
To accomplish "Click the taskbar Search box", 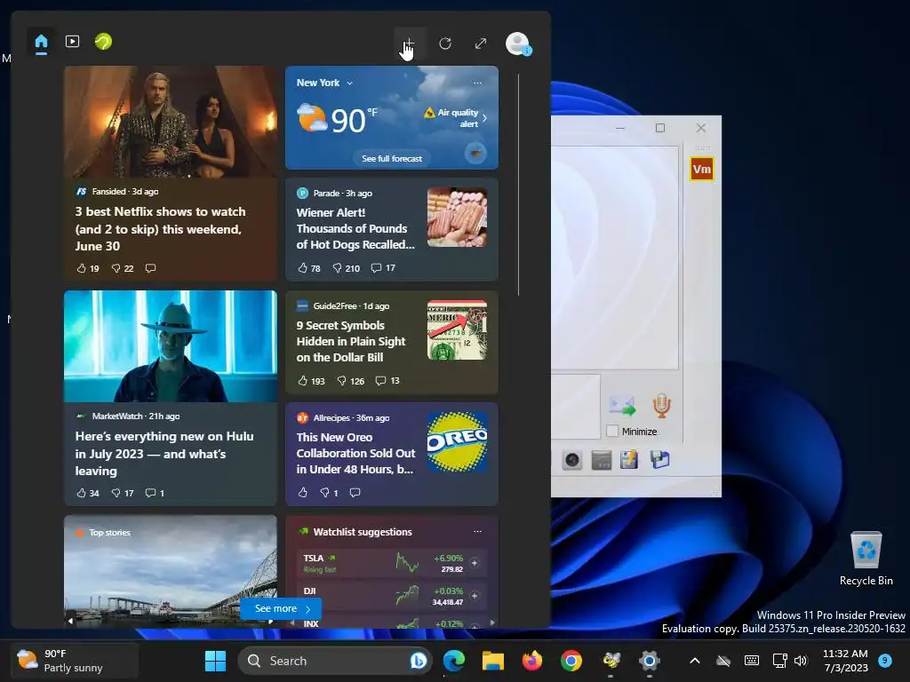I will coord(335,661).
